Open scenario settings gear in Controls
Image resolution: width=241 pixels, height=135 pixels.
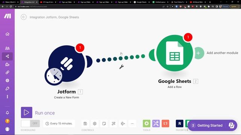pyautogui.click(x=95, y=123)
